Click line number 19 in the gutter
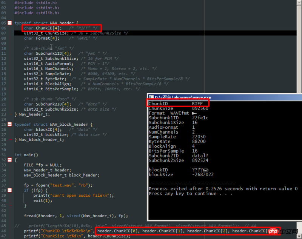 coord(4,94)
